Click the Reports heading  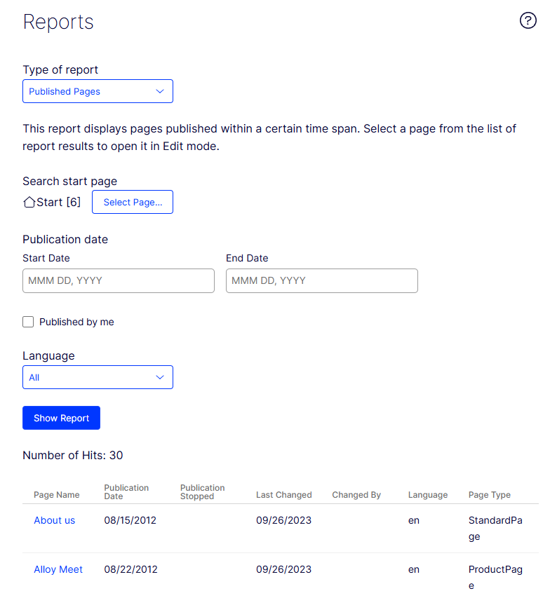(x=58, y=22)
